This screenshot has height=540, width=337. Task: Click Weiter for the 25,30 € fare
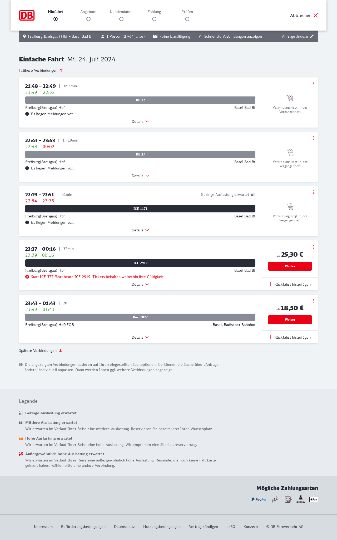(x=290, y=266)
